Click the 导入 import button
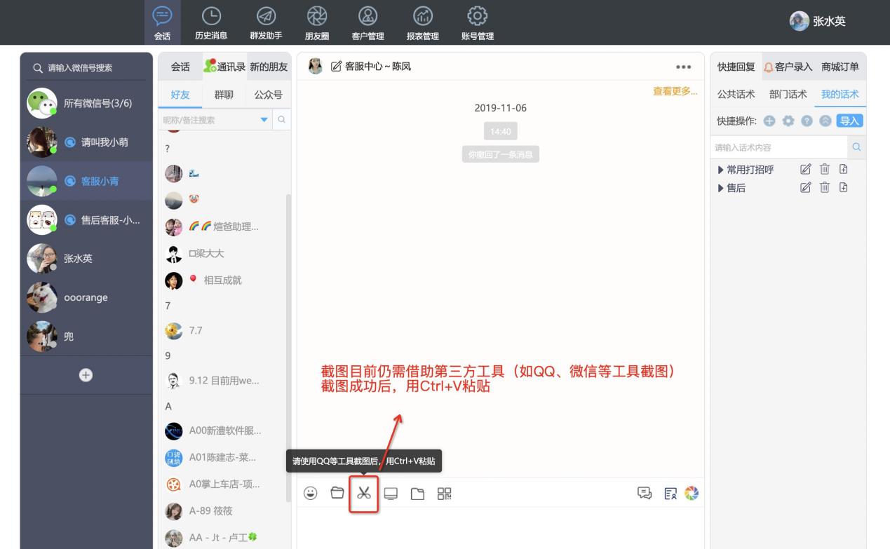 pos(850,121)
